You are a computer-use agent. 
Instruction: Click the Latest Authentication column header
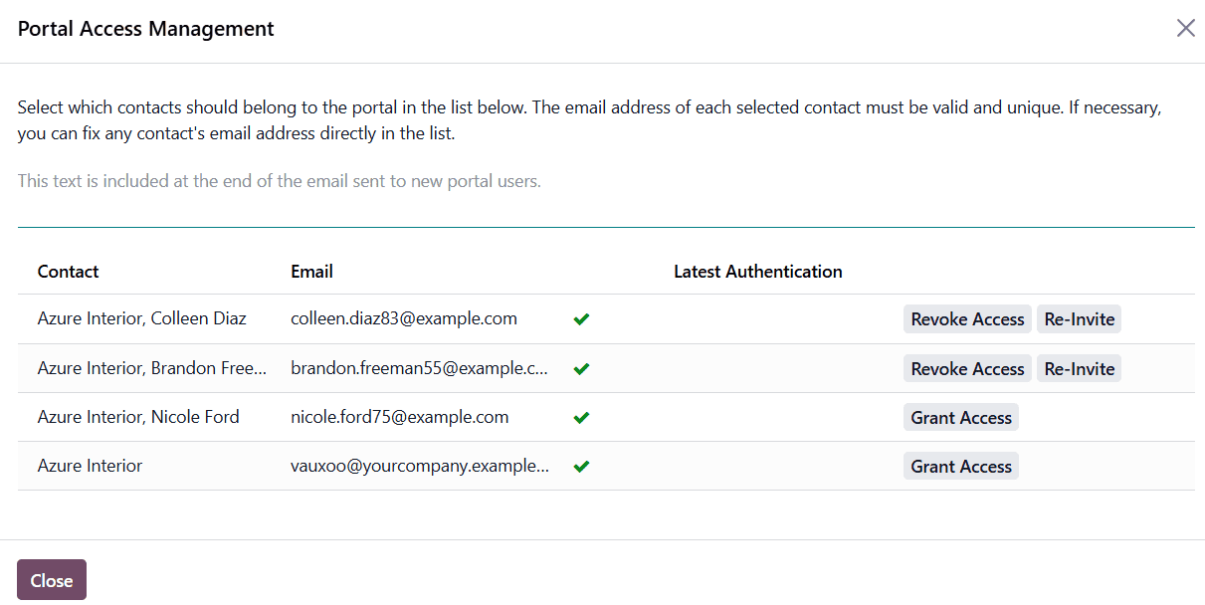click(x=758, y=272)
